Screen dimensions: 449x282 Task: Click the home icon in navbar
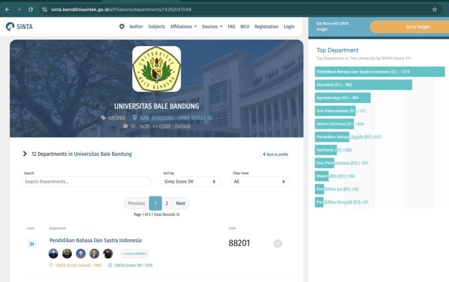pyautogui.click(x=122, y=27)
